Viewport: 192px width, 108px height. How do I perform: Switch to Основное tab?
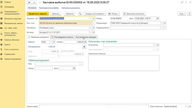click(32, 8)
